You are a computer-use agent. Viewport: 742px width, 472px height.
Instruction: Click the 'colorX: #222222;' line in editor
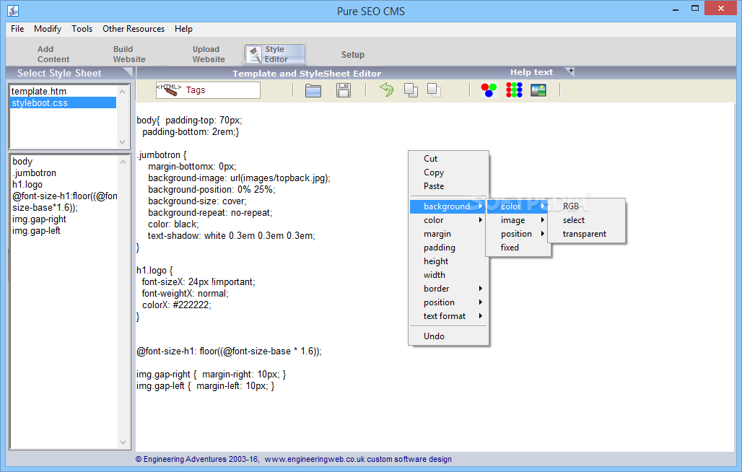[x=177, y=305]
